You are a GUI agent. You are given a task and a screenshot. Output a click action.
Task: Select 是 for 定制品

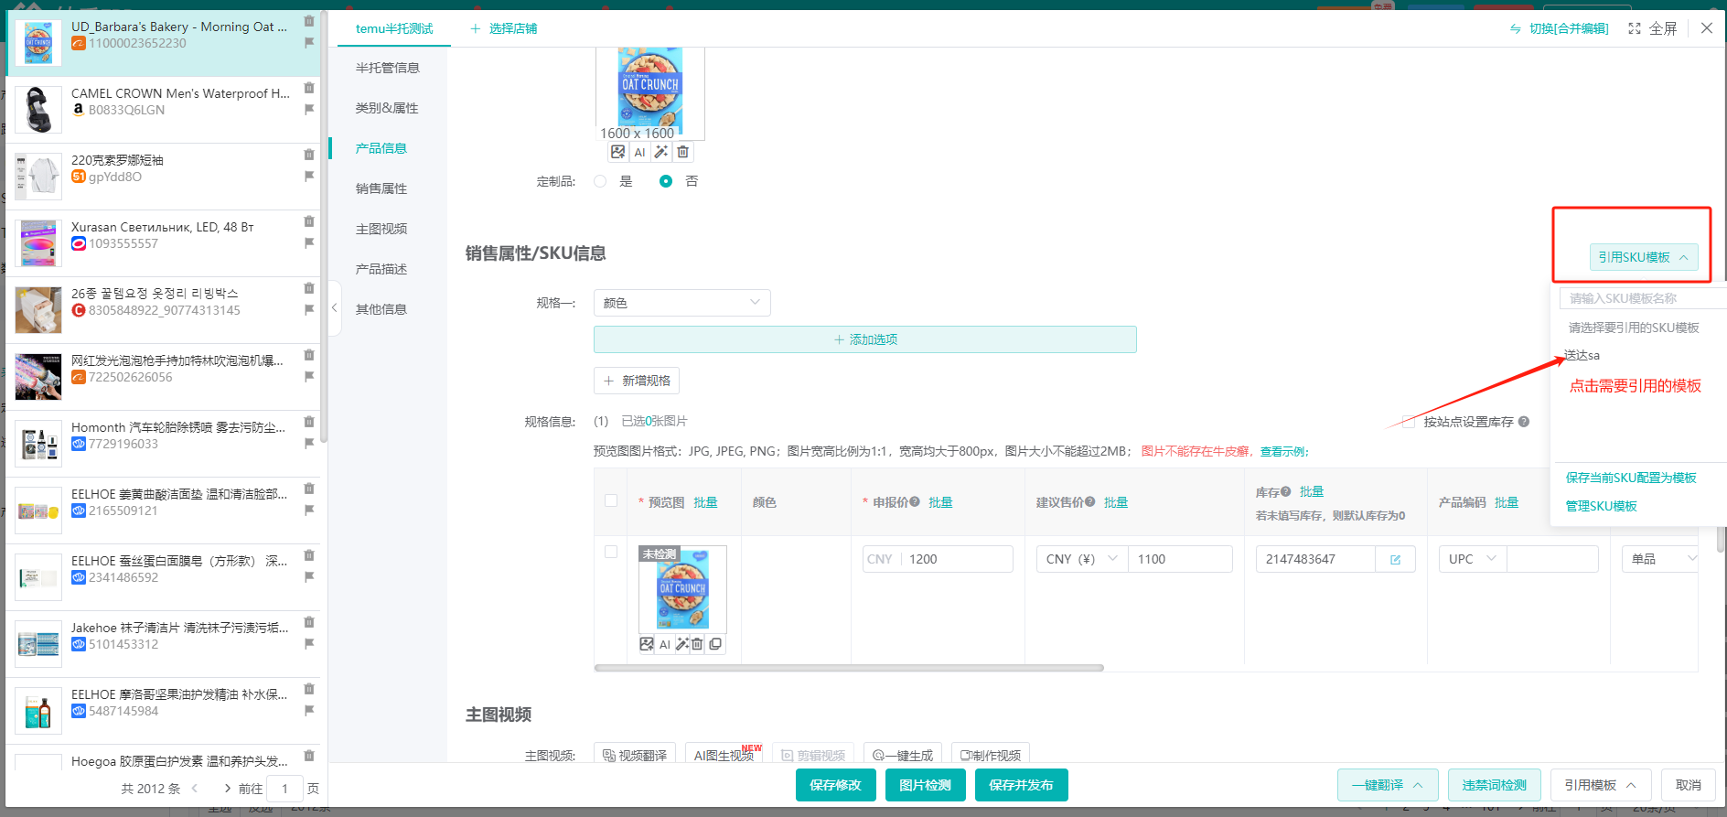[x=600, y=181]
